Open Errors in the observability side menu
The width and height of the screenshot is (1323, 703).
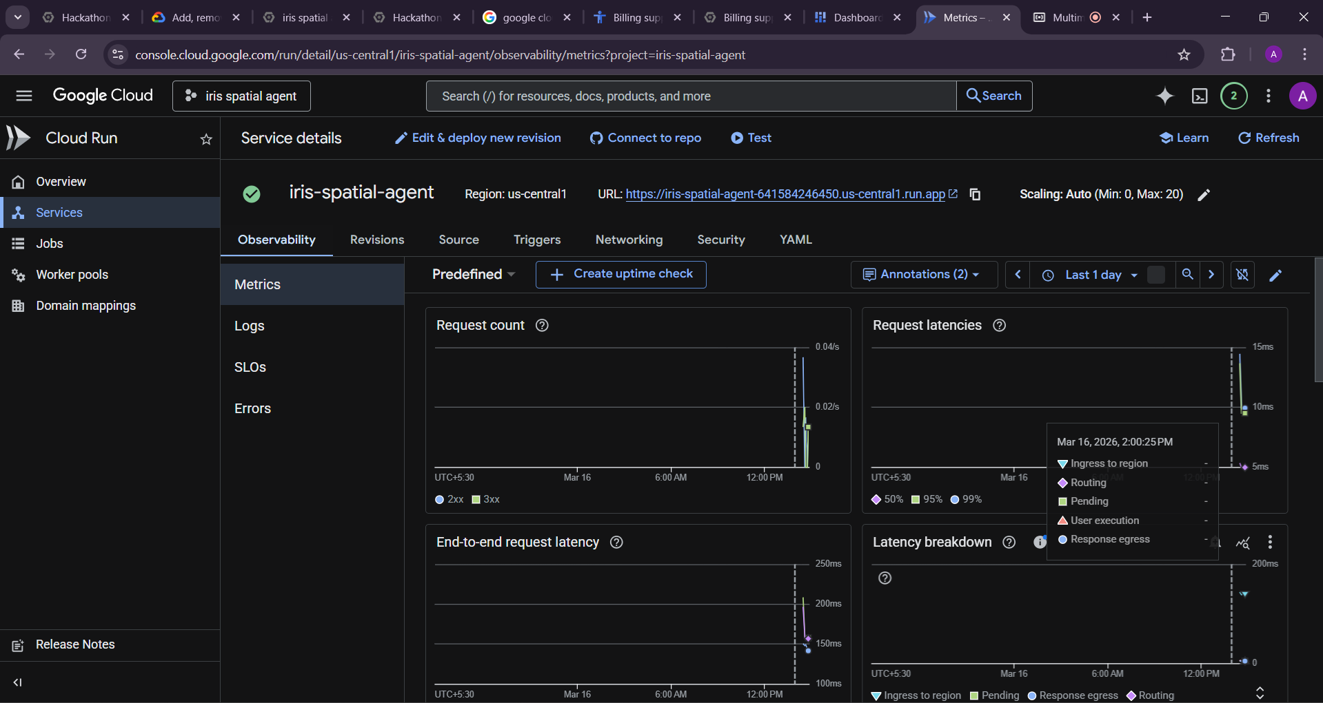pyautogui.click(x=312, y=408)
